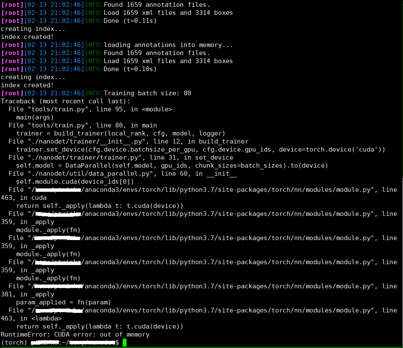The height and width of the screenshot is (348, 403).
Task: Click the '[root]' label on the first log line
Action: tap(11, 4)
